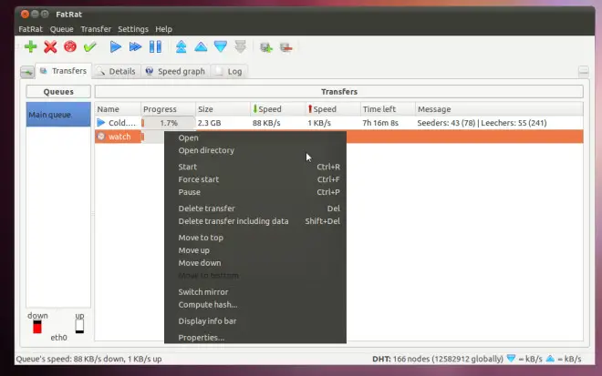
Task: Click the green plus add transfer icon
Action: (x=31, y=46)
